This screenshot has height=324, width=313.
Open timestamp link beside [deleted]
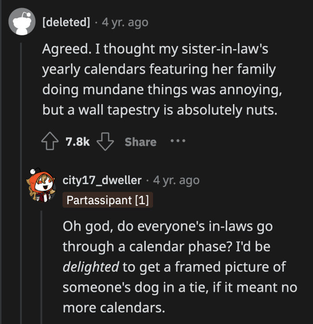(125, 22)
